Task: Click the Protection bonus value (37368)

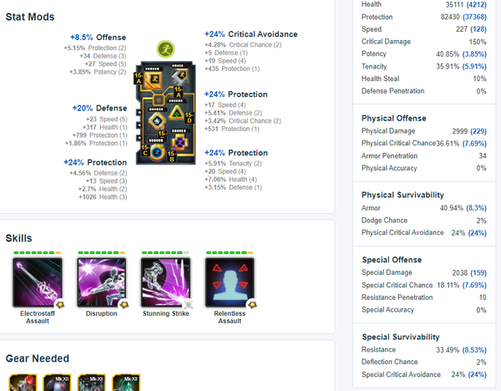Action: [x=474, y=17]
